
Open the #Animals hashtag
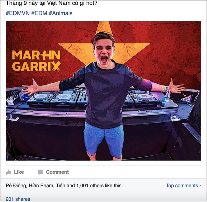click(61, 13)
